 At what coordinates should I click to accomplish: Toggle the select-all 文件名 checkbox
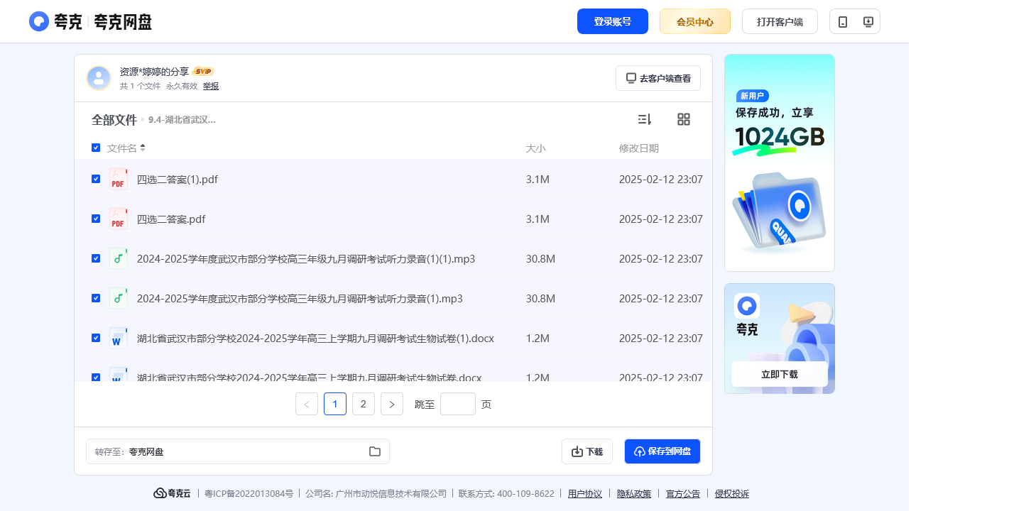click(96, 148)
